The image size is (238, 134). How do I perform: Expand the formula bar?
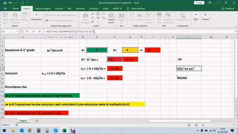235,31
